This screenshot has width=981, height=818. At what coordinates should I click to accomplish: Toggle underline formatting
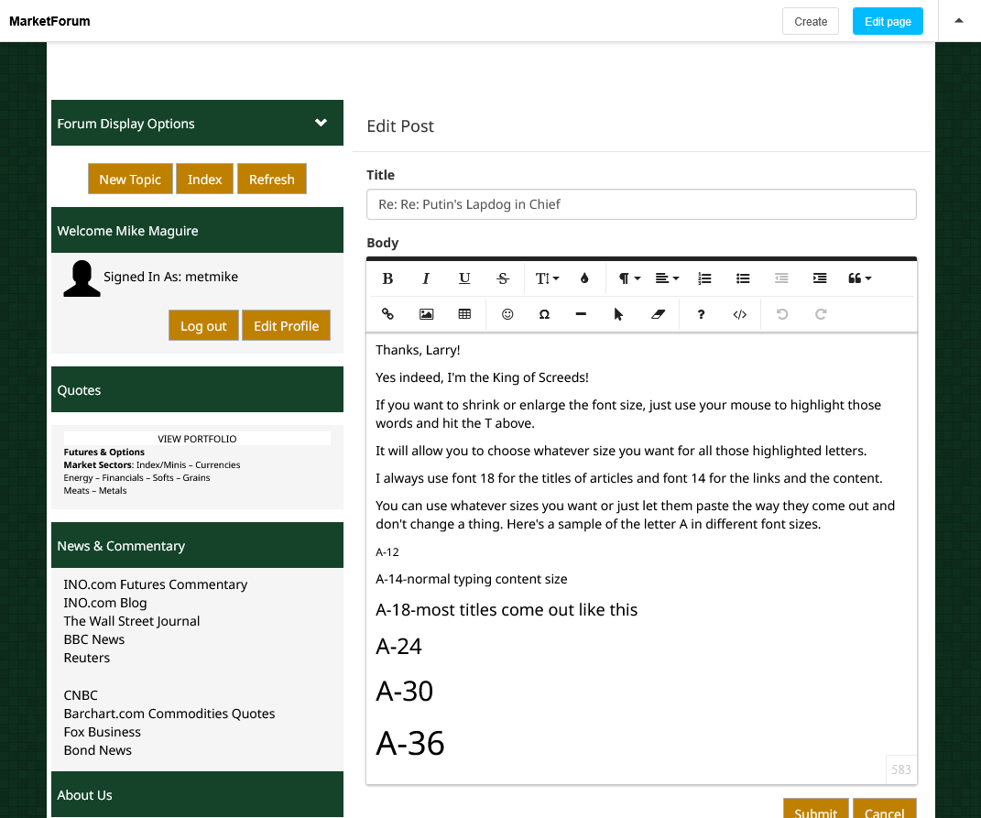464,278
